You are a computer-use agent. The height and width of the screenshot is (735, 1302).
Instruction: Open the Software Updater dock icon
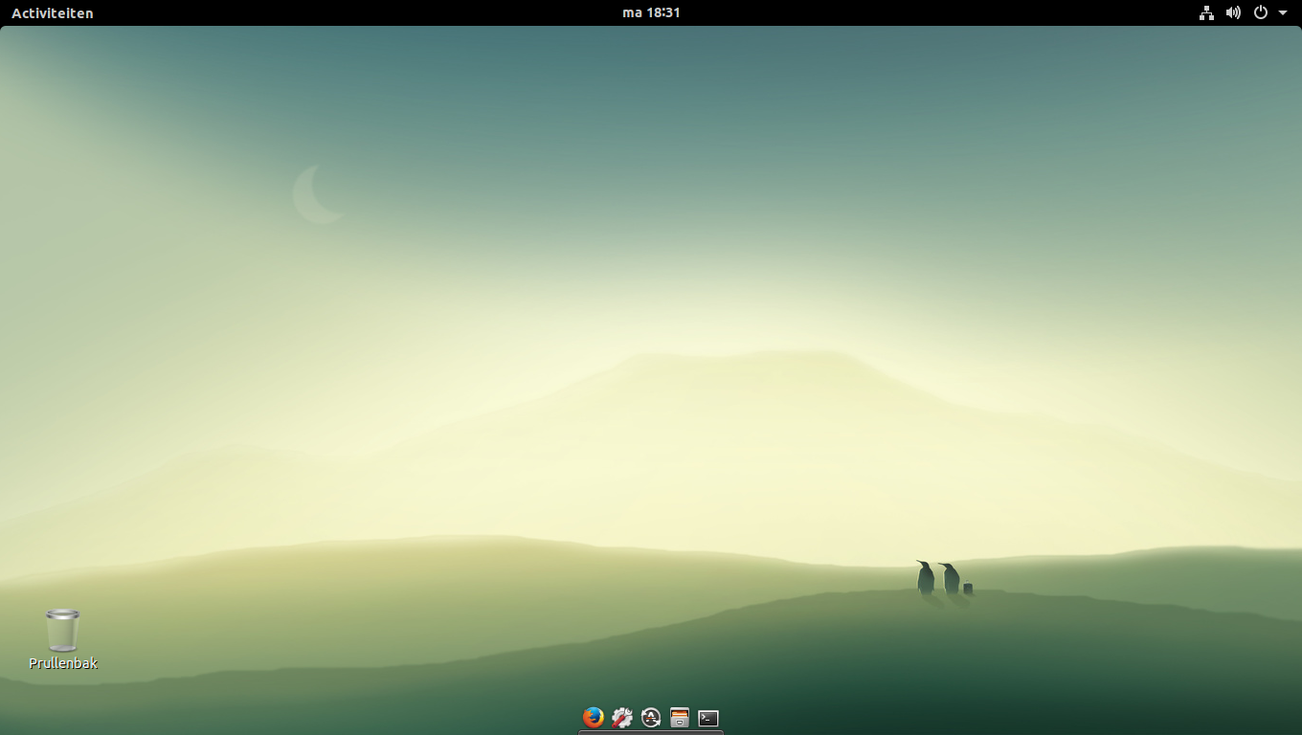[x=651, y=717]
